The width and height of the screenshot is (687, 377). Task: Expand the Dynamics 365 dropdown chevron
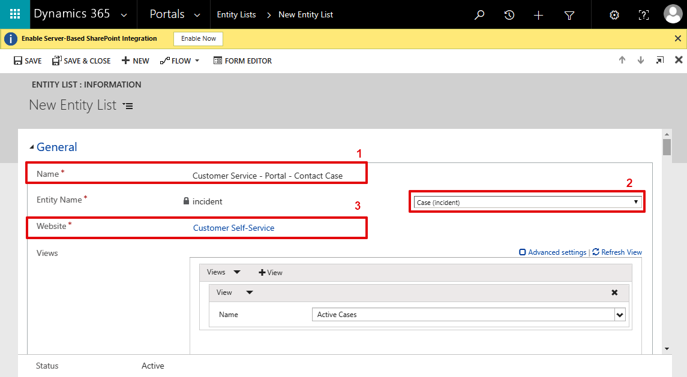[124, 16]
